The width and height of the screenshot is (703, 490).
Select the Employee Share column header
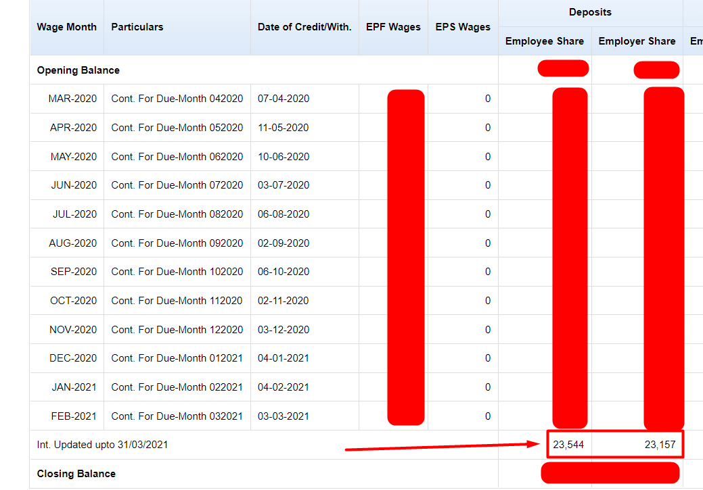[x=544, y=41]
